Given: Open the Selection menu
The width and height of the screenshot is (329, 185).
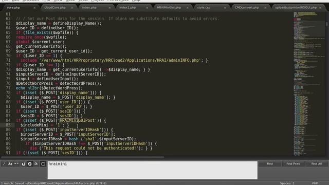Looking at the screenshot, I should 31,1.
